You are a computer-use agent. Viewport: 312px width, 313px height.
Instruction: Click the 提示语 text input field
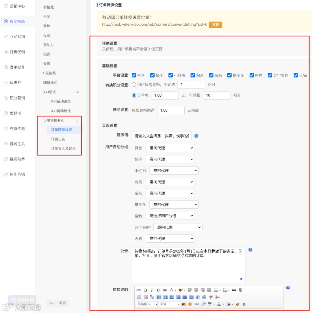point(162,136)
